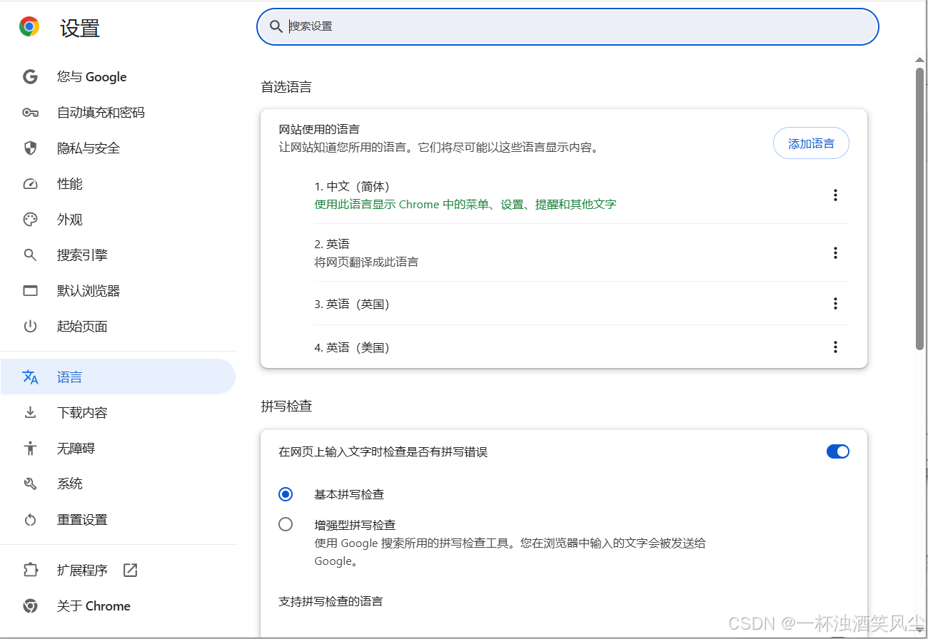The image size is (928, 639).
Task: Click the vertical scrollbar thumb
Action: pyautogui.click(x=920, y=208)
